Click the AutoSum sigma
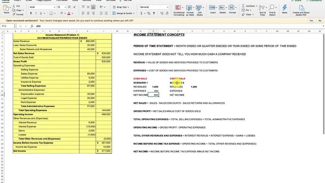The height and width of the screenshot is (183, 325). (244, 6)
